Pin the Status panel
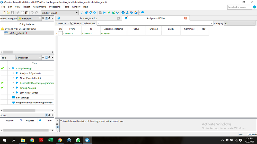257x144 pixels. click(47, 115)
